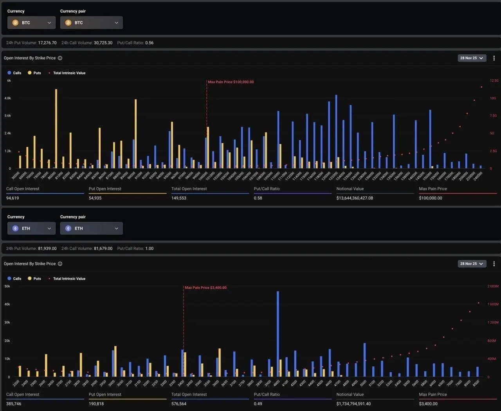This screenshot has width=501, height=411.
Task: Open 28 Nov 25 expiry dropdown on ETH chart
Action: [472, 264]
